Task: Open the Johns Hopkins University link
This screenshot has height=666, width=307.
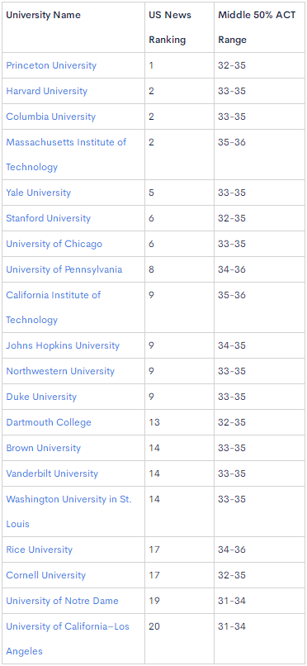Action: pos(63,345)
